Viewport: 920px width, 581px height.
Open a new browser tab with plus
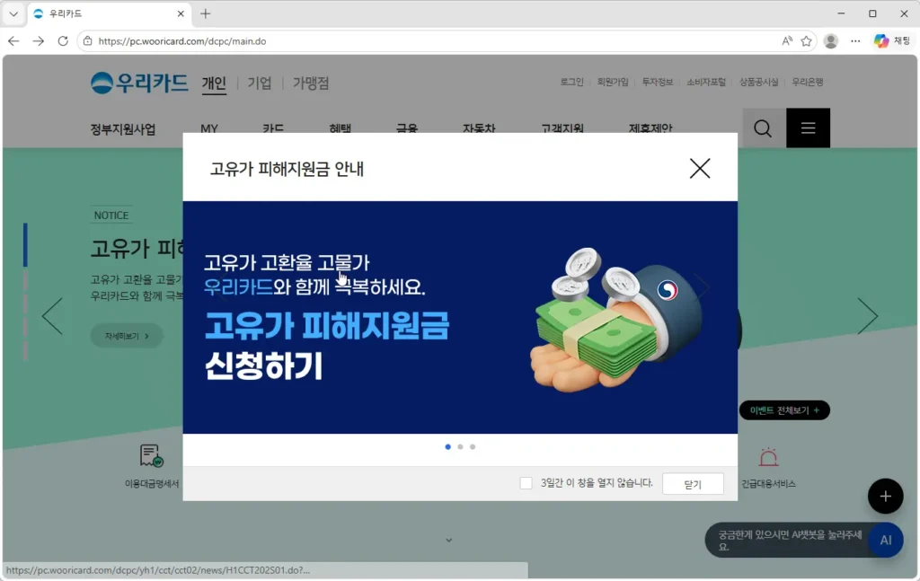click(x=206, y=13)
